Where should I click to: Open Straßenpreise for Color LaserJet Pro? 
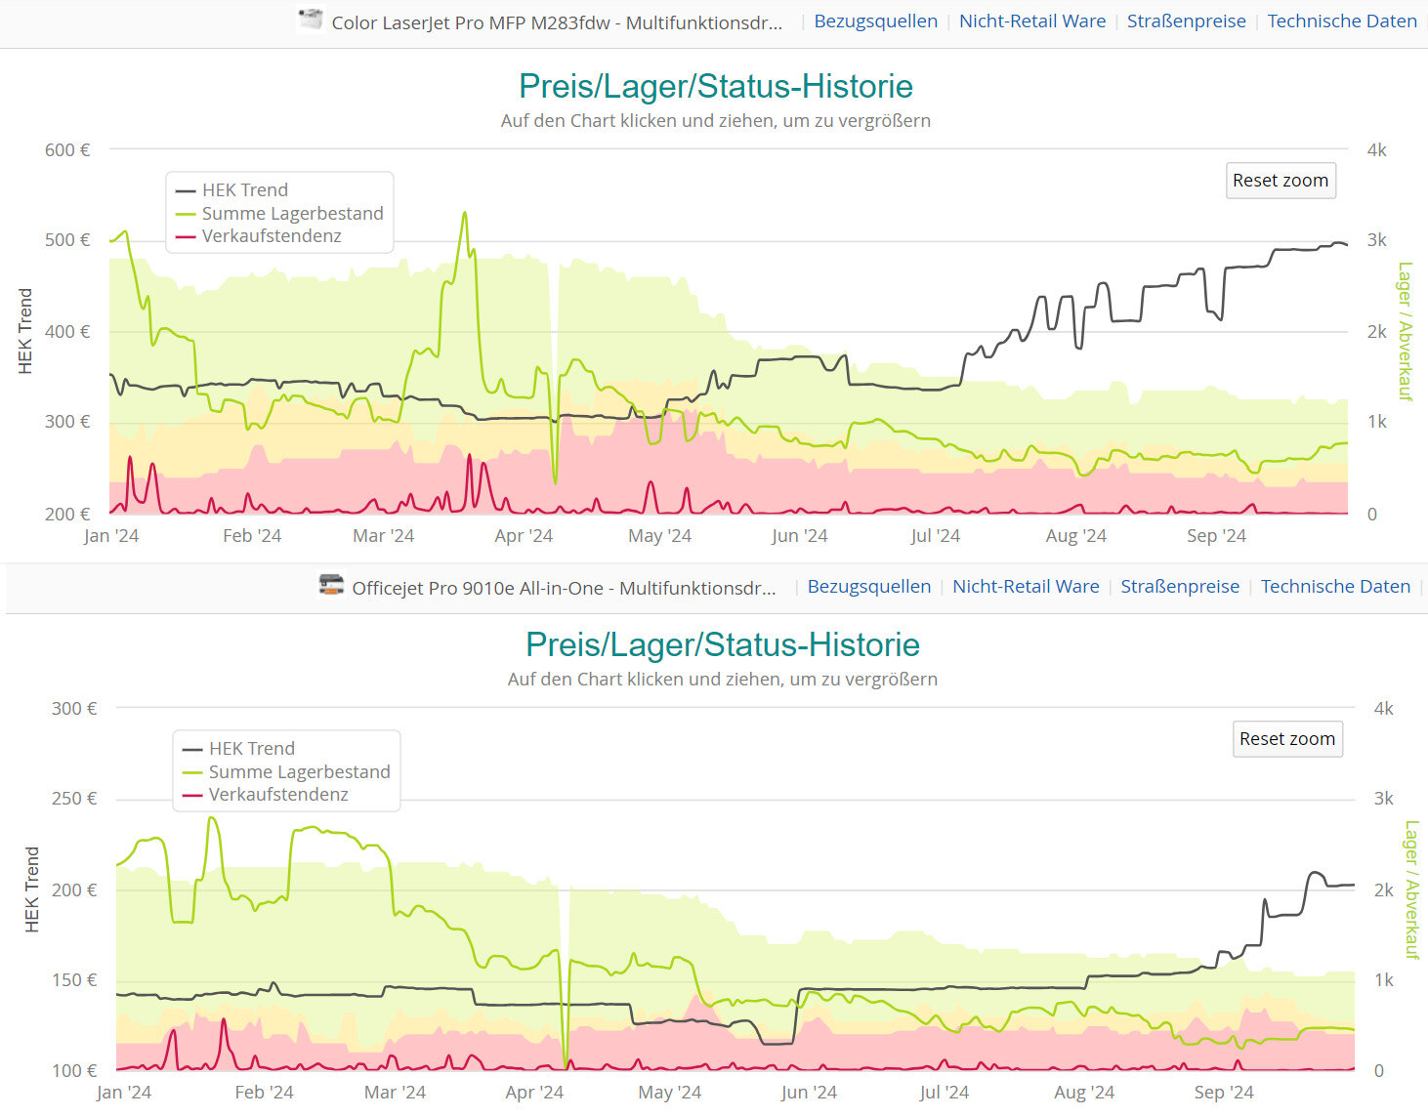[x=1186, y=21]
